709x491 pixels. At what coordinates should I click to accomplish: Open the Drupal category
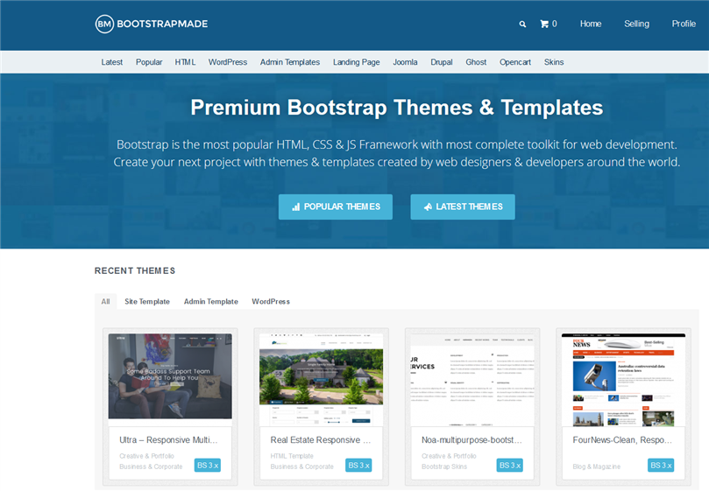click(x=442, y=62)
